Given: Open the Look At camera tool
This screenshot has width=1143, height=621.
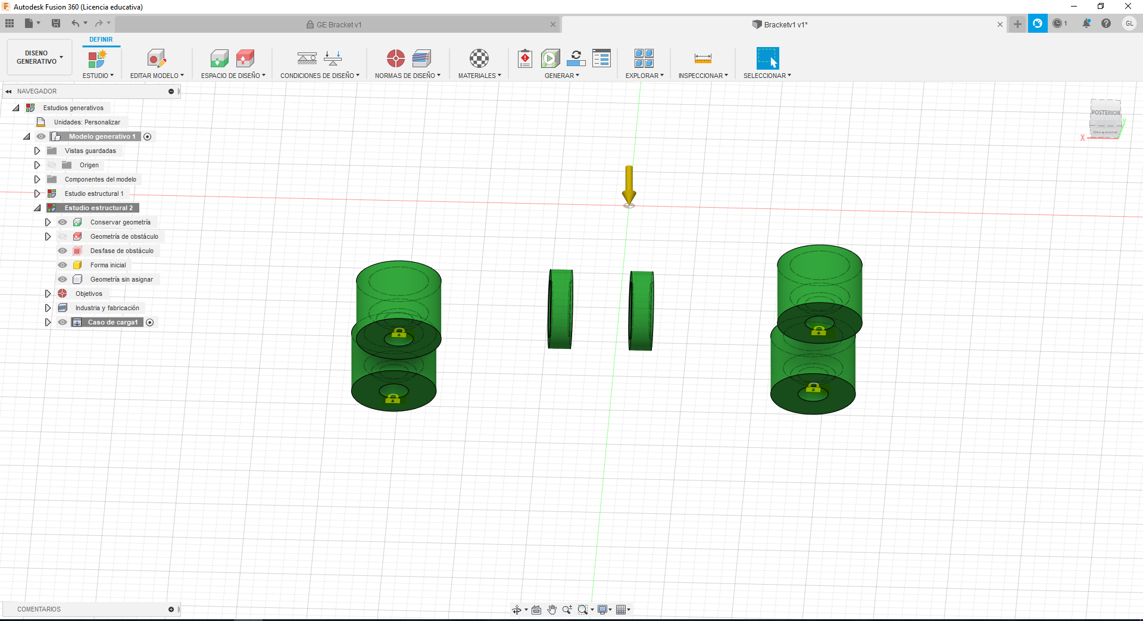Looking at the screenshot, I should click(x=536, y=610).
